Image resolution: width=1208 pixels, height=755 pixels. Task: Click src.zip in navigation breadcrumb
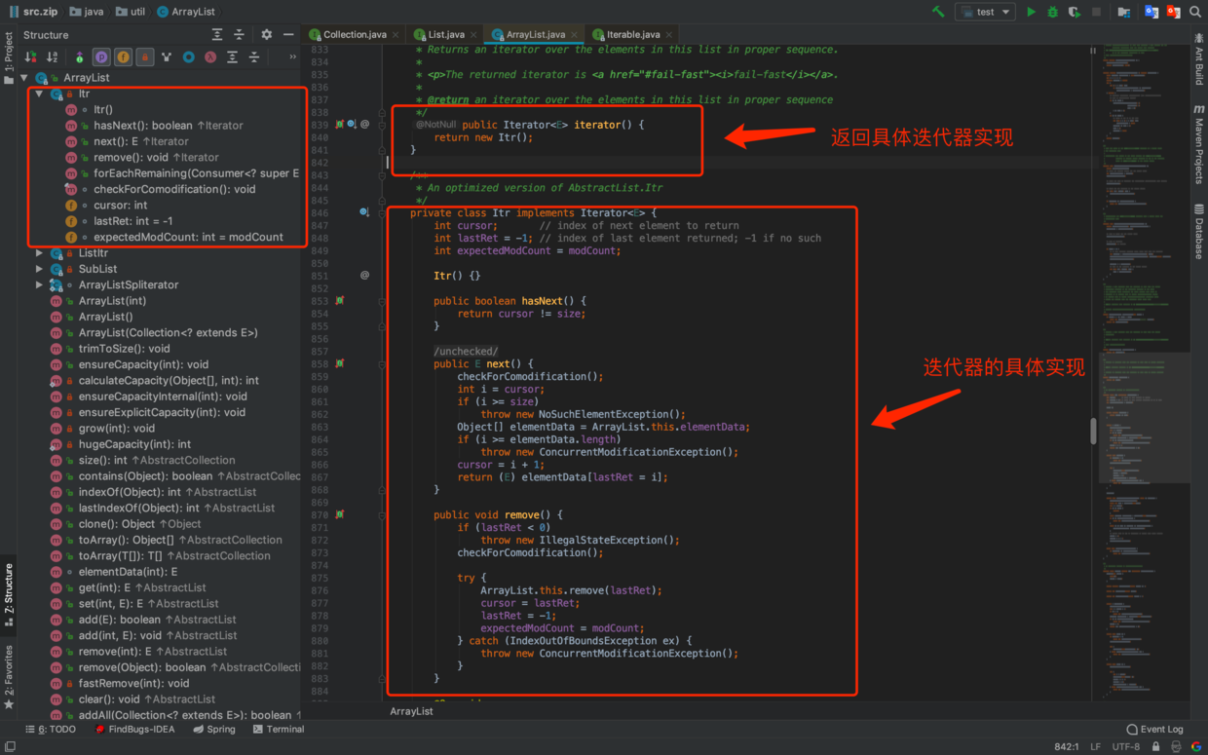tap(33, 12)
